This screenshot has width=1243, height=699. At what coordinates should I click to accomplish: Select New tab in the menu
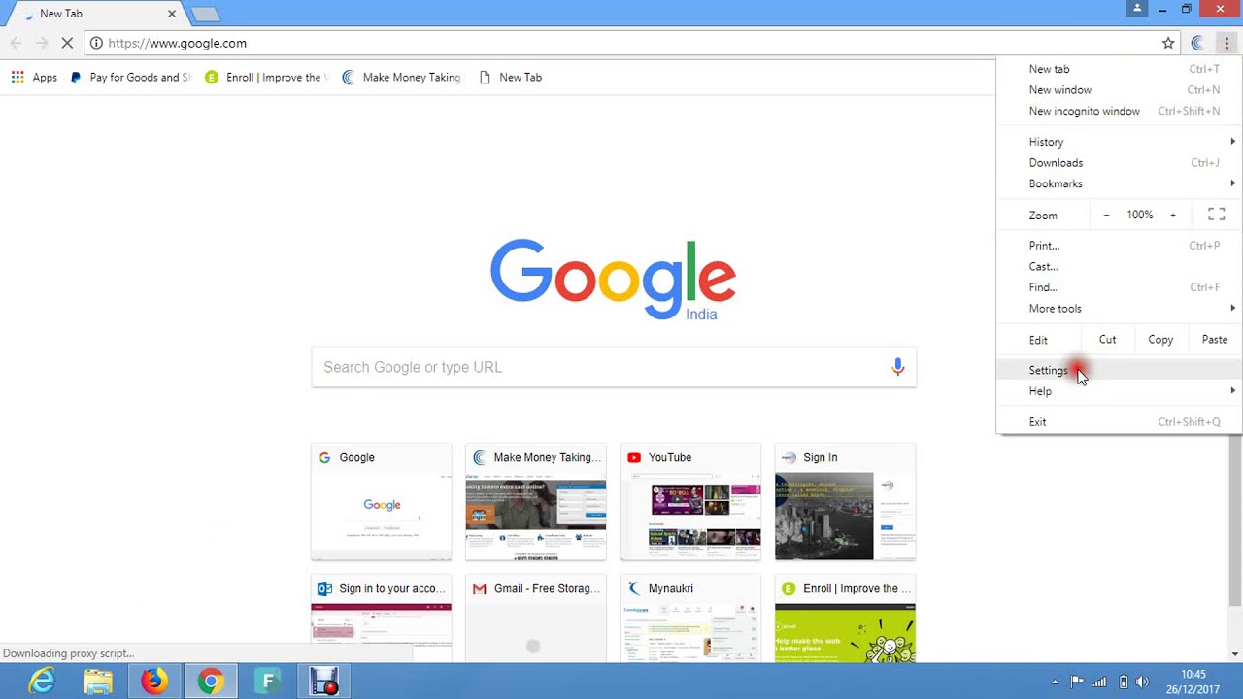point(1120,69)
